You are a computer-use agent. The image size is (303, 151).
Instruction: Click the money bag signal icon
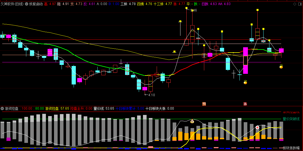click(192, 121)
